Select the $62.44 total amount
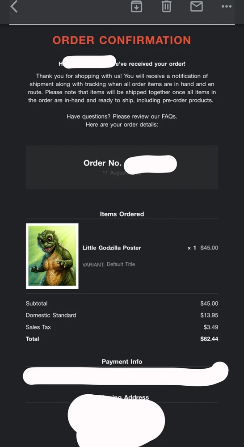This screenshot has width=244, height=447. pos(209,339)
